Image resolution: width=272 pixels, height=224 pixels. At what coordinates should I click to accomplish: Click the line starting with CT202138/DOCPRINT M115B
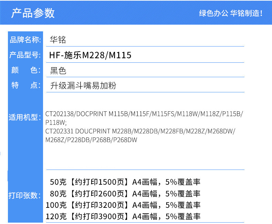(x=144, y=114)
